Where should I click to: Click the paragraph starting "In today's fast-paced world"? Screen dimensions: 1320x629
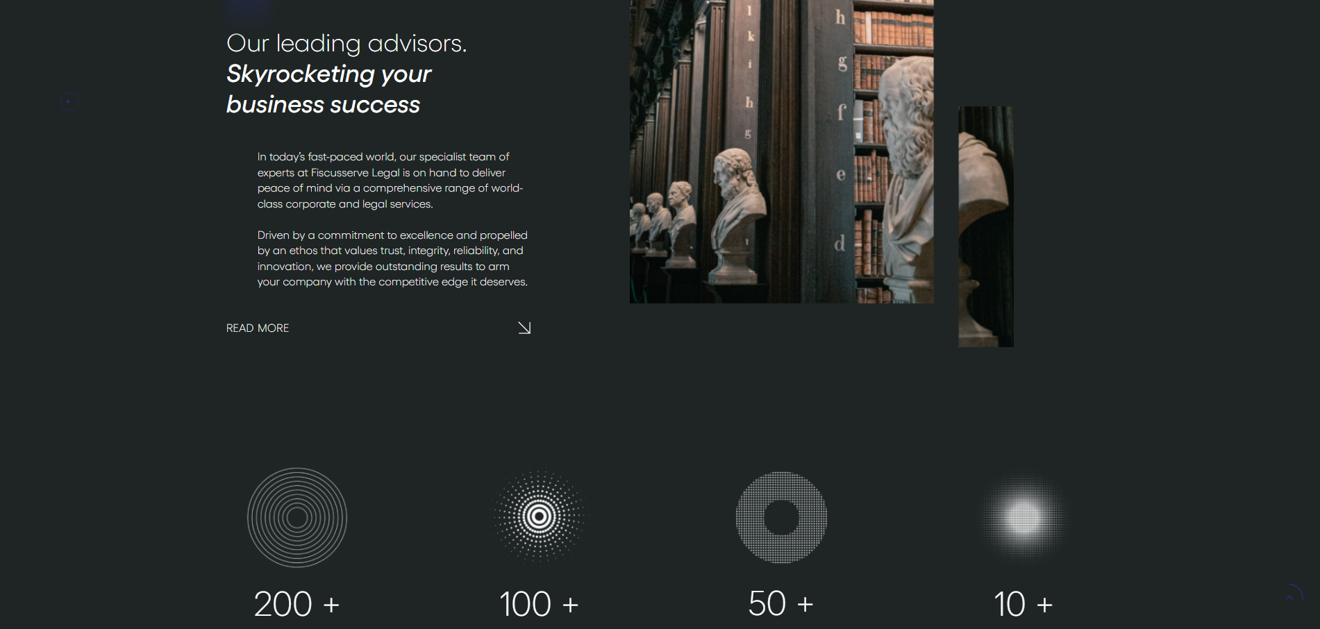pyautogui.click(x=390, y=181)
